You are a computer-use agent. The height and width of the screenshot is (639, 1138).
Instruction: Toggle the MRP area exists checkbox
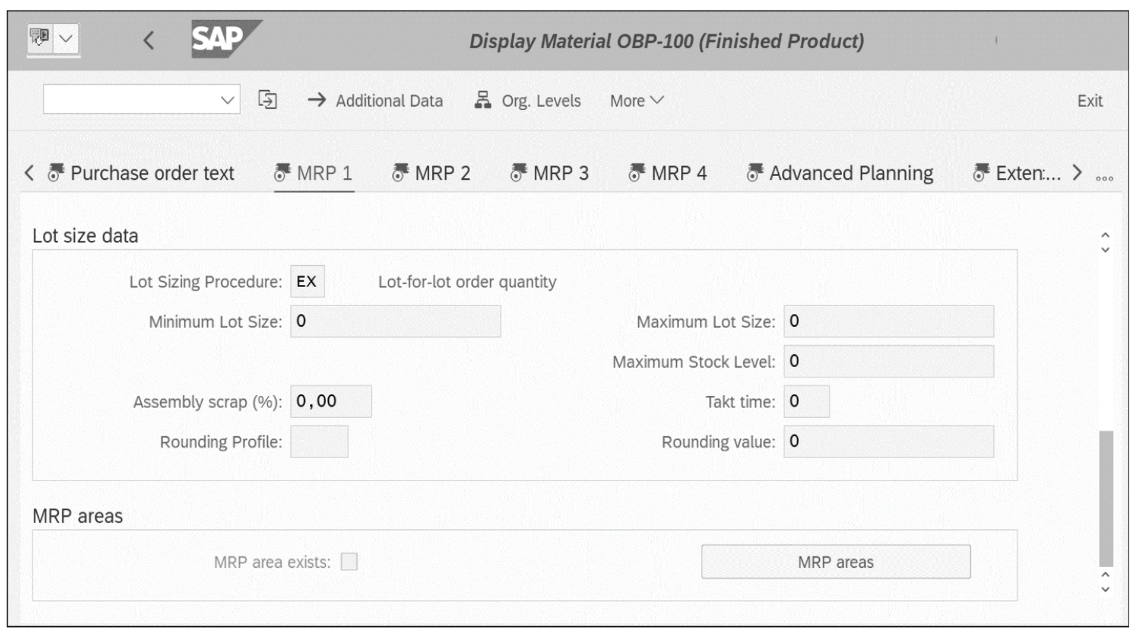pos(349,562)
